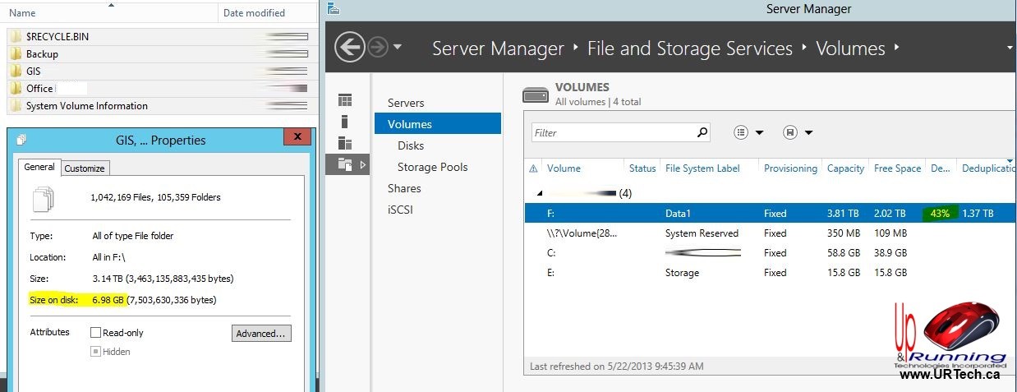Click the Server Manager back arrow button
1017x392 pixels.
point(349,48)
